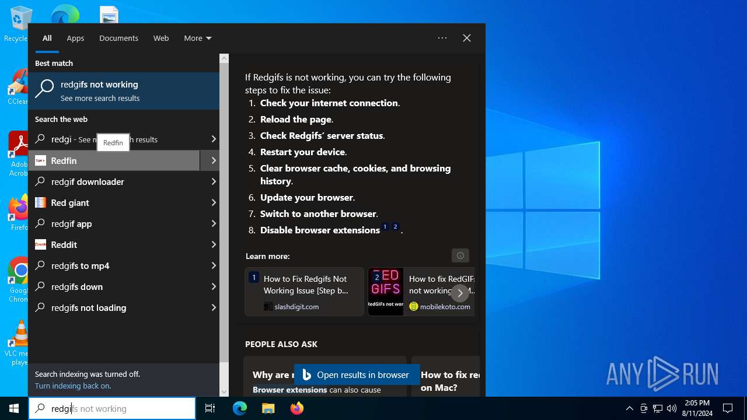747x420 pixels.
Task: Click the search icon beside redgifs to mp4
Action: click(x=40, y=265)
